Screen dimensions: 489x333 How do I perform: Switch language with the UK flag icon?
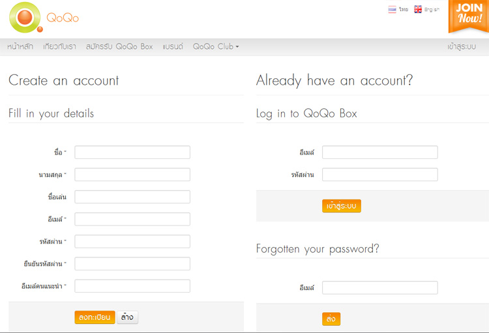tap(418, 9)
